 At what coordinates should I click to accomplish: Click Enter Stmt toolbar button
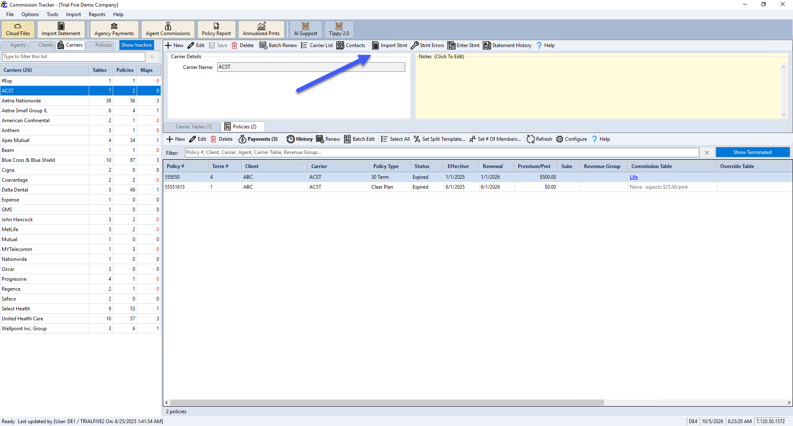point(464,45)
